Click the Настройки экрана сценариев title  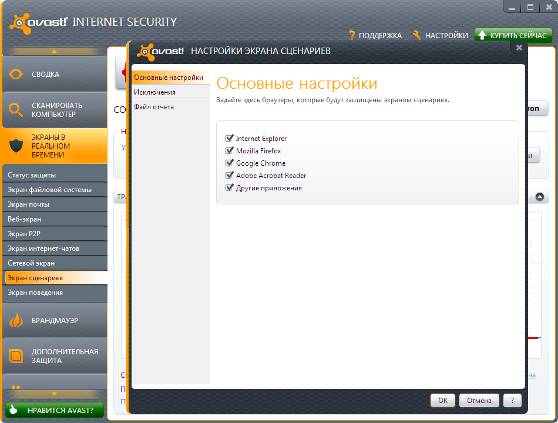tap(260, 51)
